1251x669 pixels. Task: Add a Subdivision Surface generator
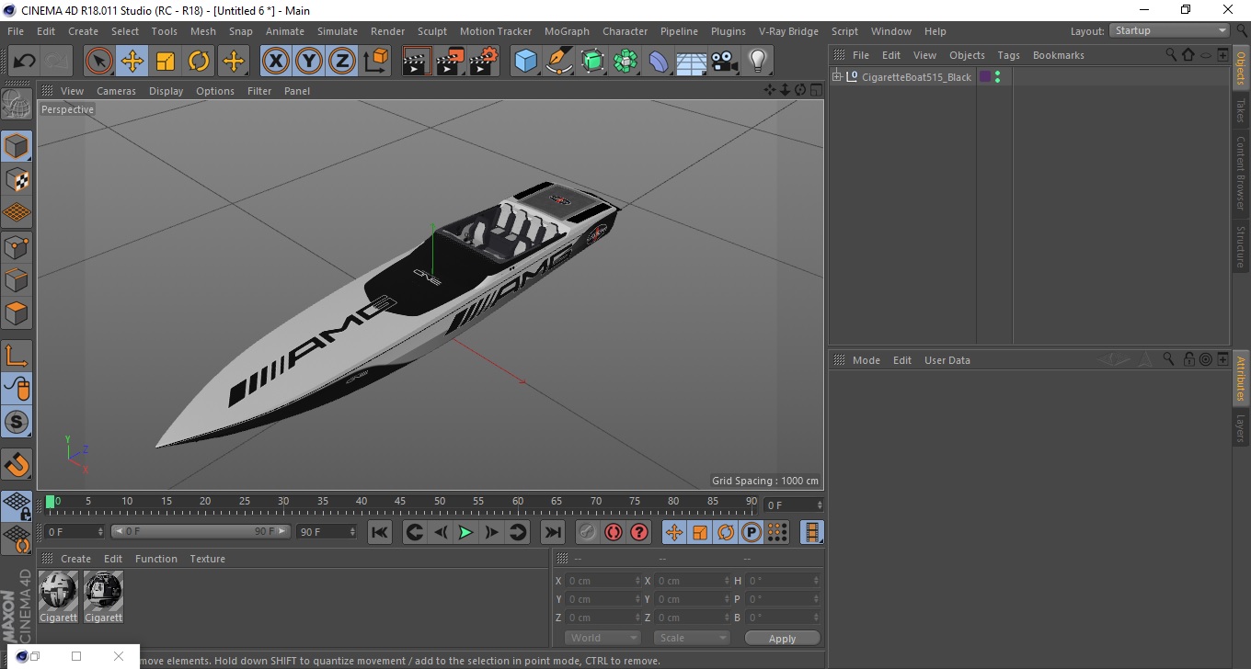(592, 62)
